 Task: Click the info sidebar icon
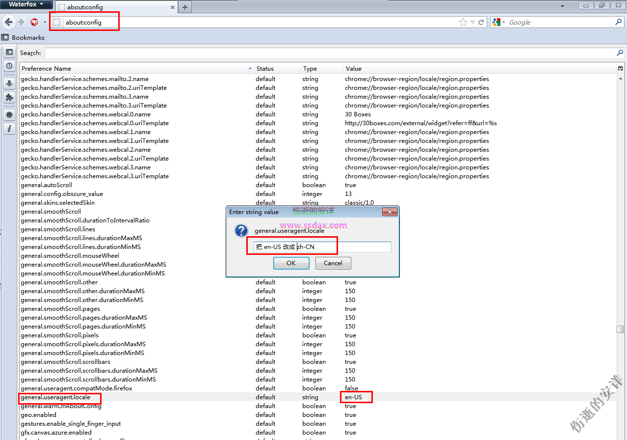pos(9,129)
